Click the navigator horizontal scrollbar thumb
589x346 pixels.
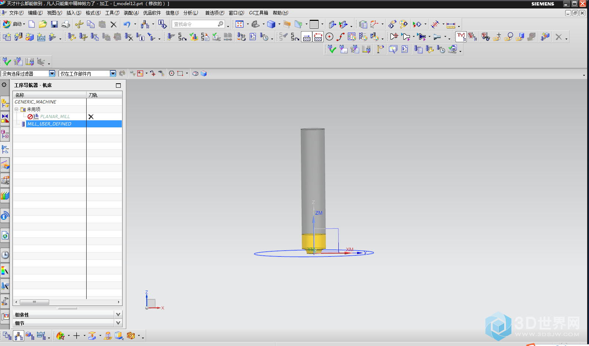(34, 302)
